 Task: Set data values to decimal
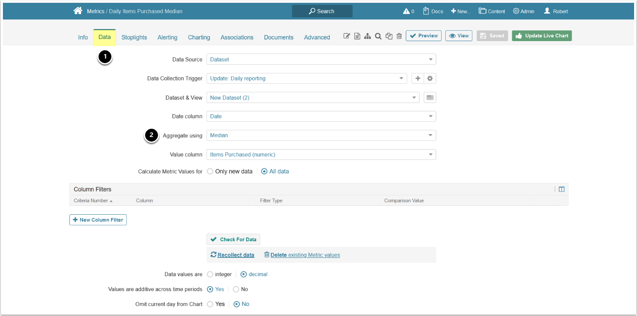244,274
